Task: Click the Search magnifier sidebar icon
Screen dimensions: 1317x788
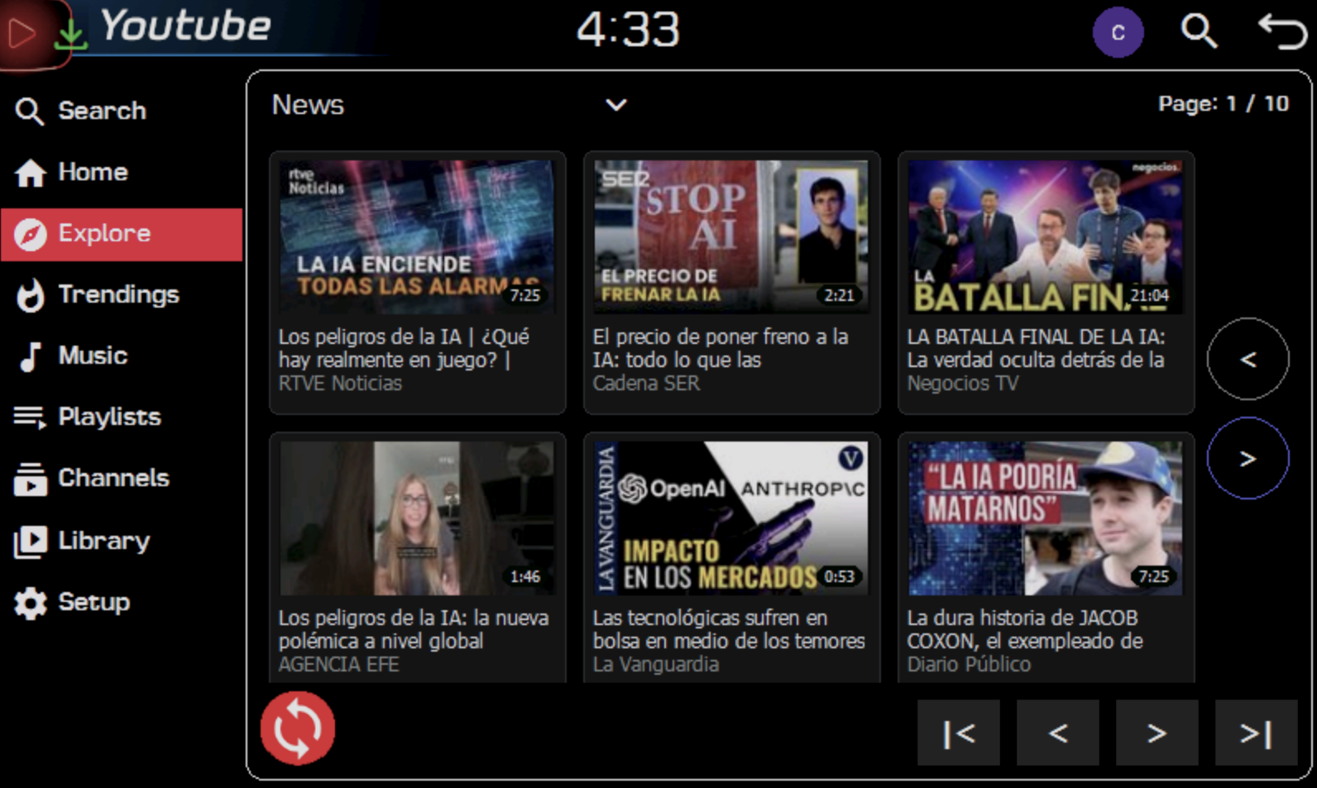Action: click(30, 111)
